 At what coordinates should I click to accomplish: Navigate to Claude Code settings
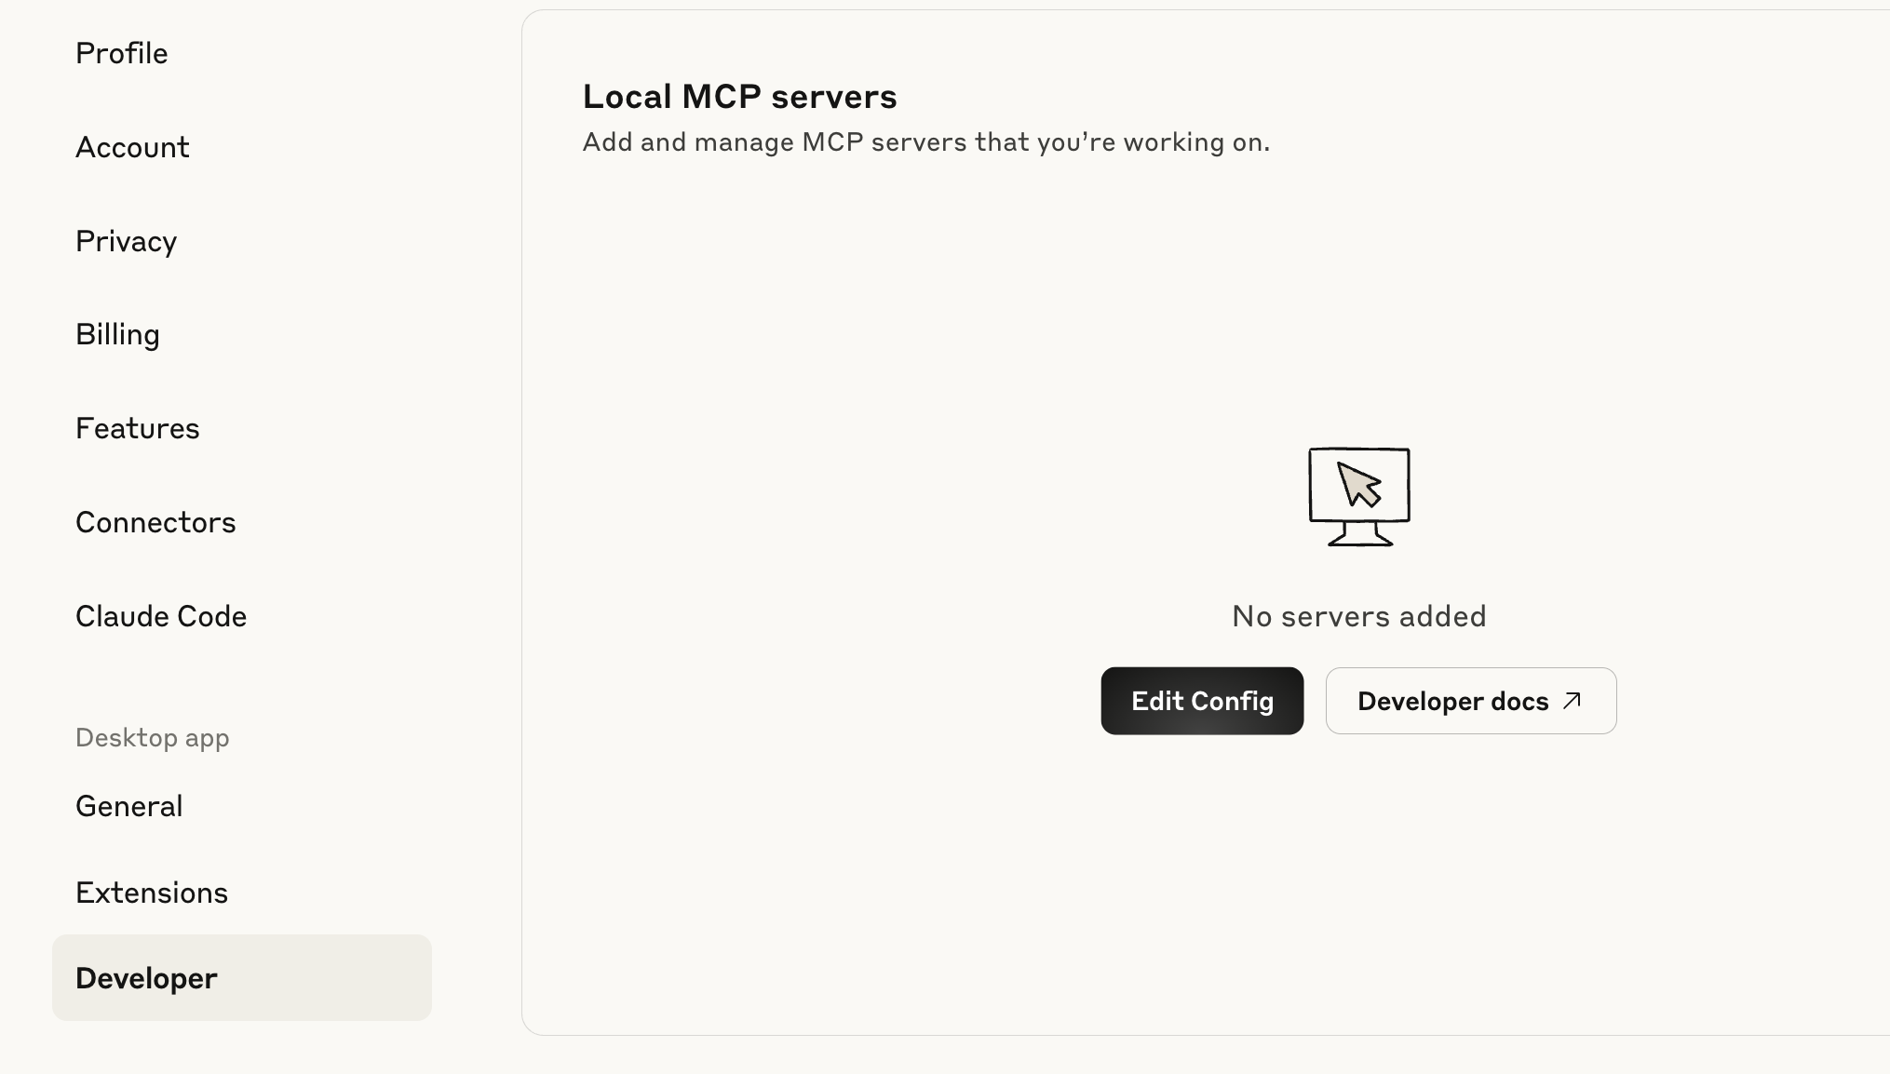pos(161,617)
